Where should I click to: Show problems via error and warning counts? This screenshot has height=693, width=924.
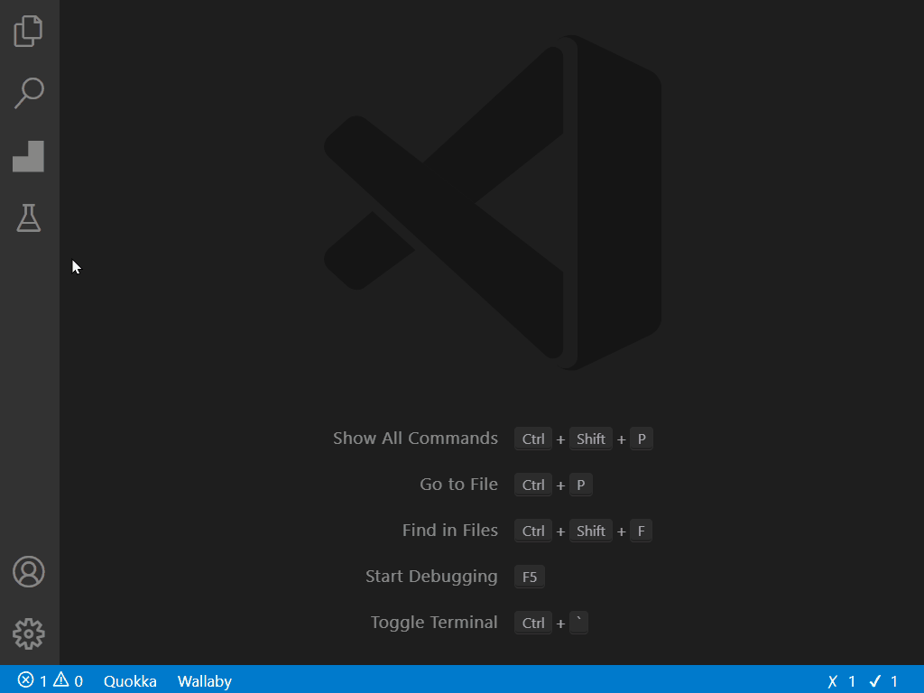coord(51,681)
